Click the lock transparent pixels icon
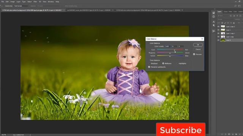Screen dimensions: 243x136 [x=222, y=23]
